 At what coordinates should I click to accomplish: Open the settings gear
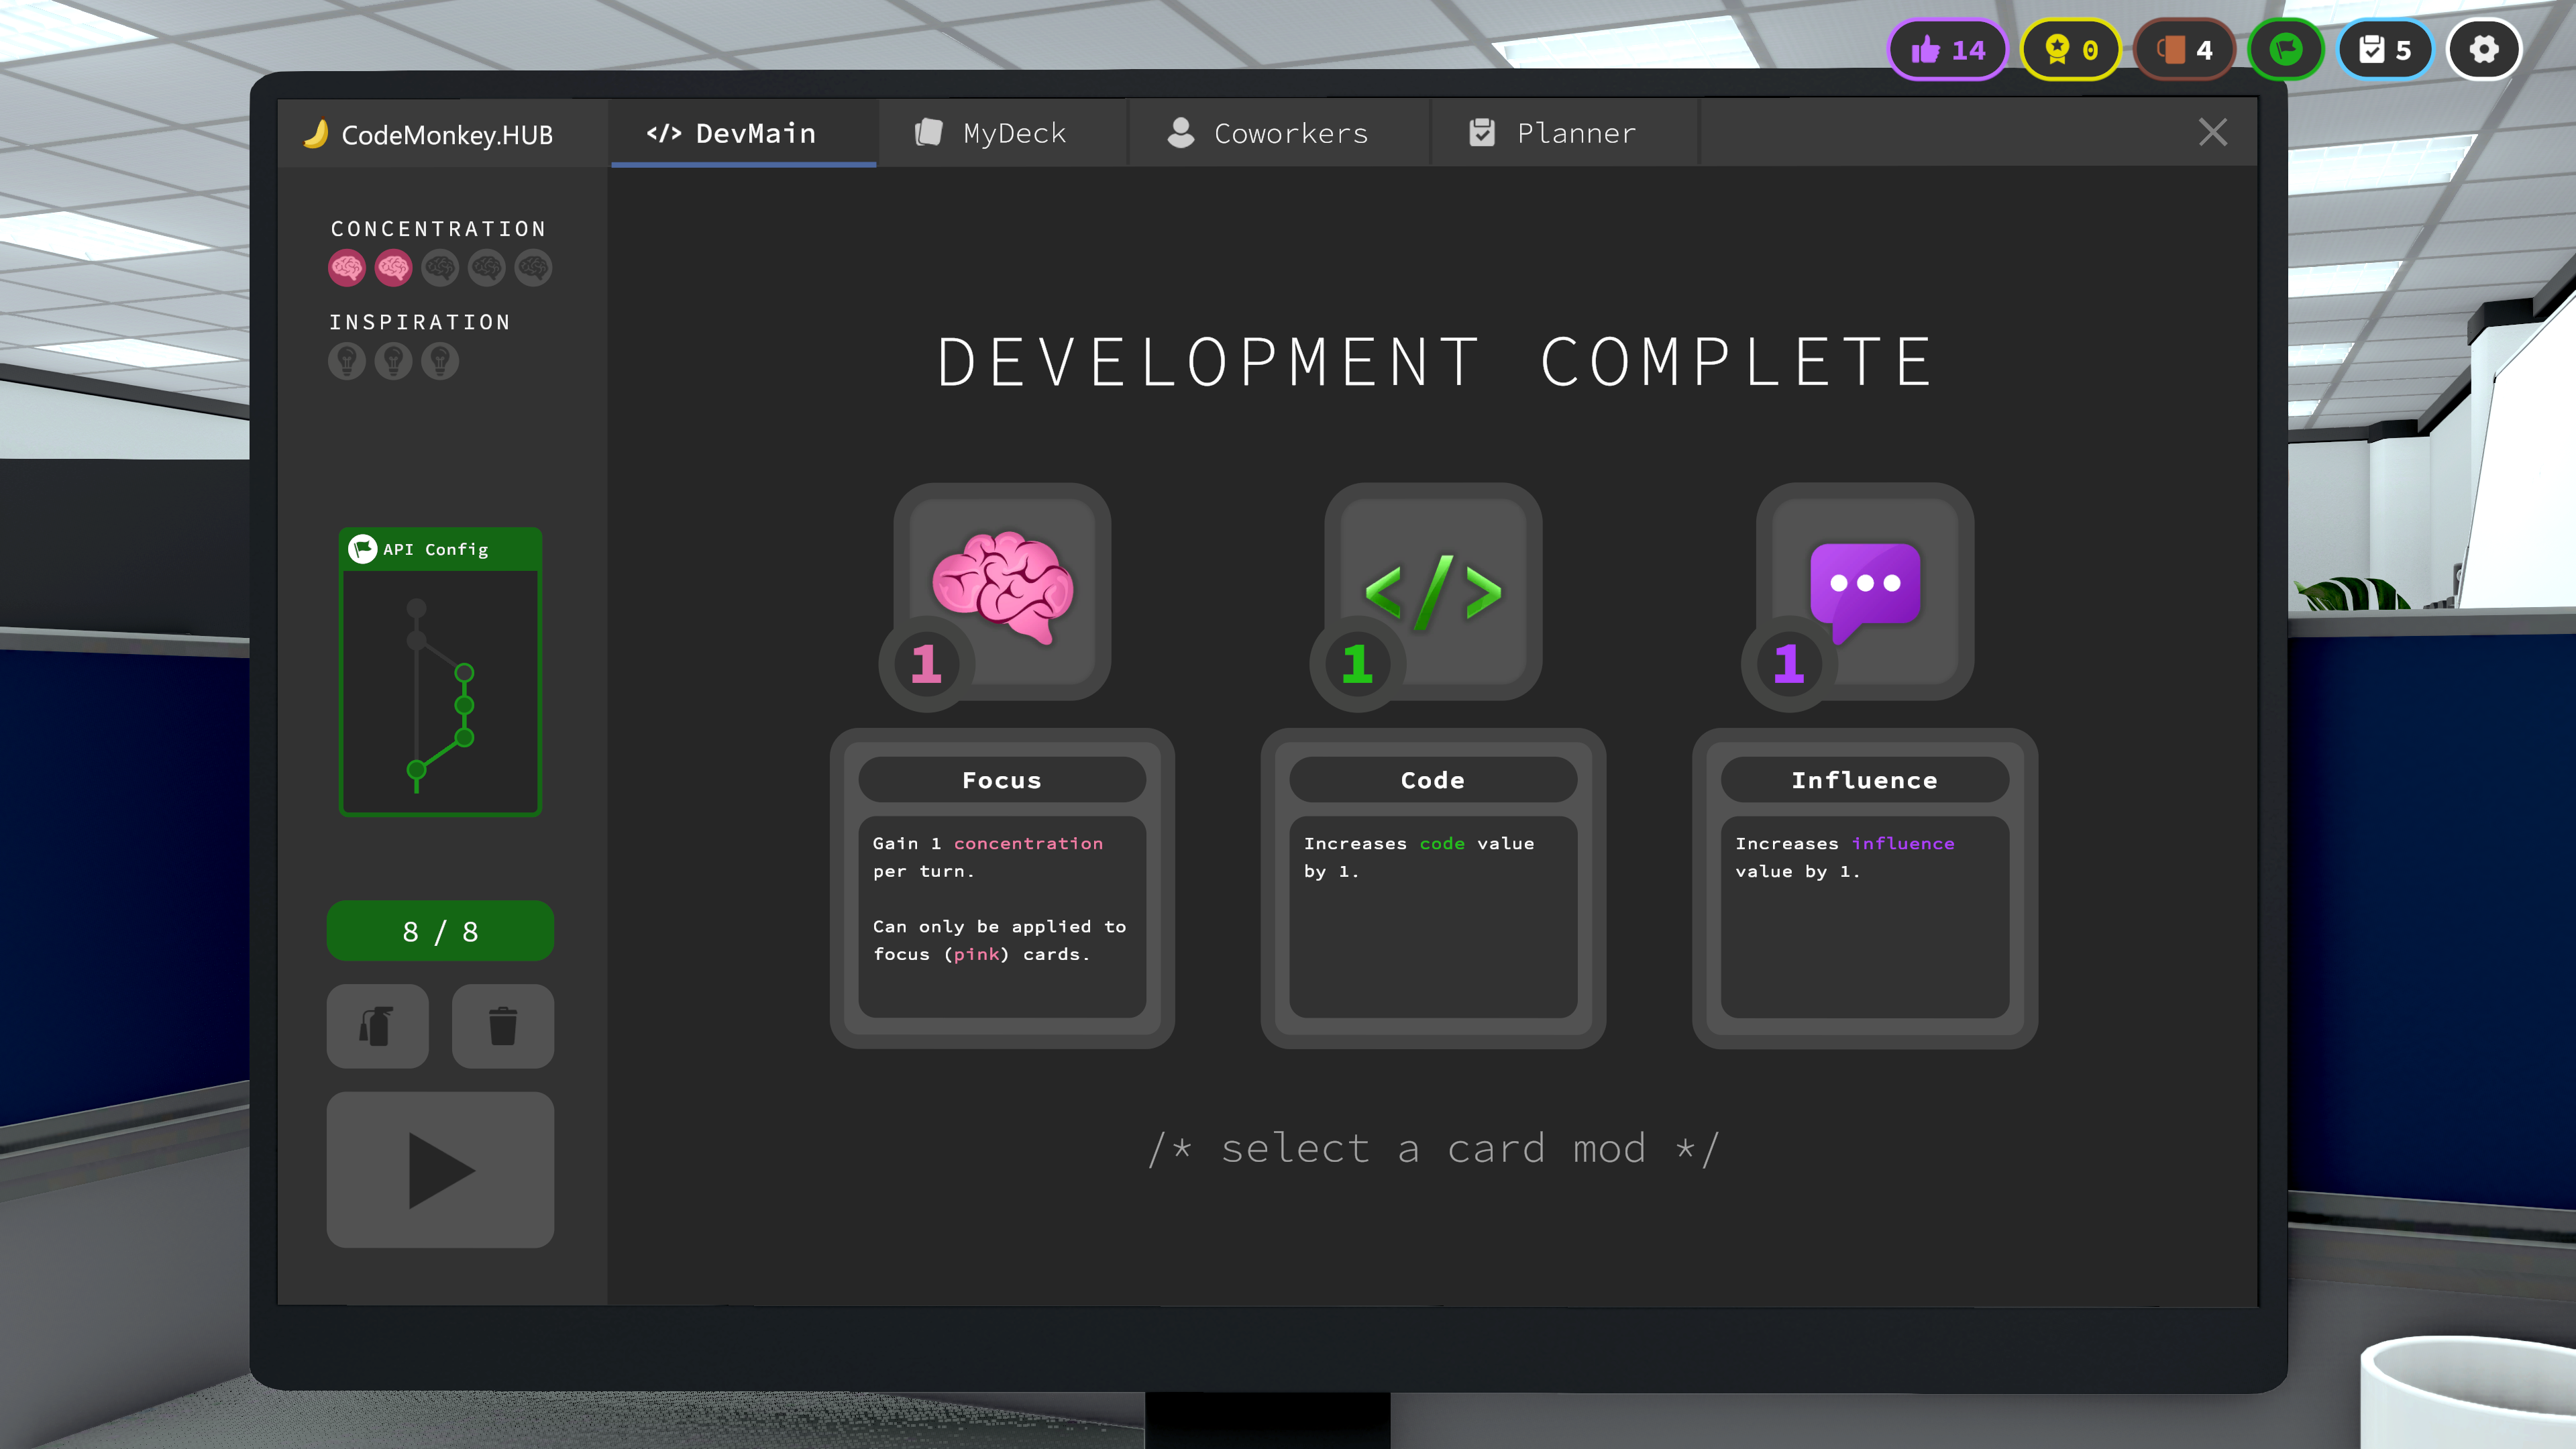click(2484, 48)
